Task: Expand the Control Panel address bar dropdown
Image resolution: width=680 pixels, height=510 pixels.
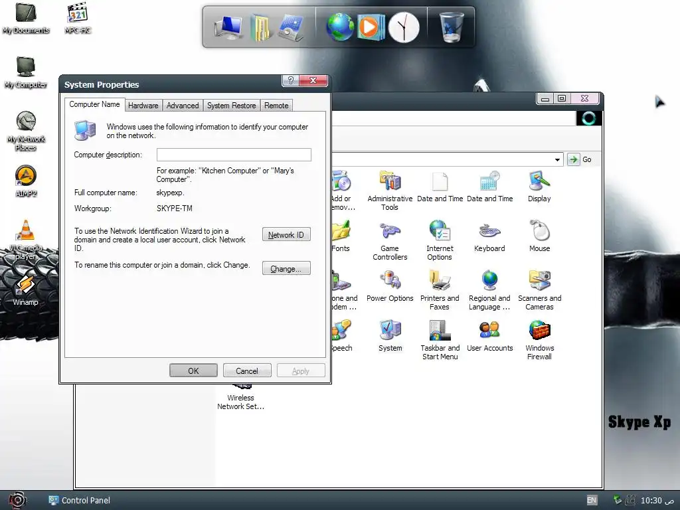Action: (x=557, y=159)
